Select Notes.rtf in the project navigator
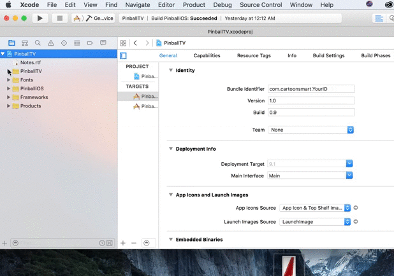394x276 pixels. click(x=30, y=63)
